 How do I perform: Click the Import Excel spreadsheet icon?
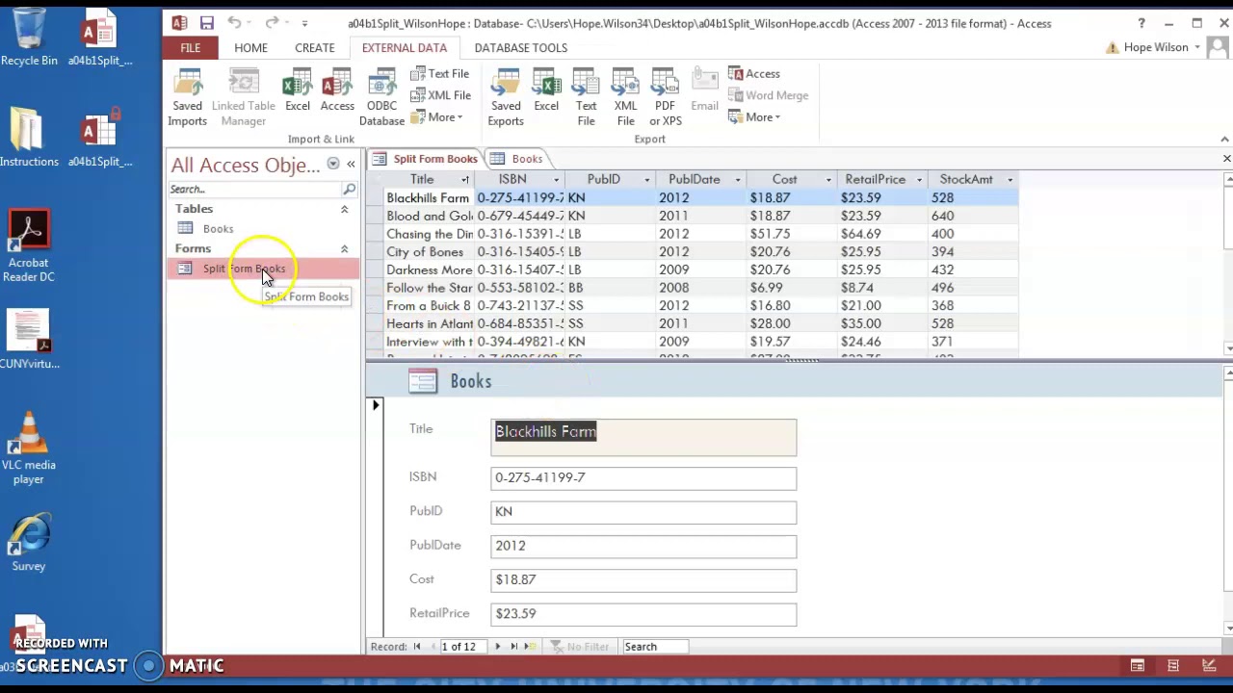pos(298,90)
